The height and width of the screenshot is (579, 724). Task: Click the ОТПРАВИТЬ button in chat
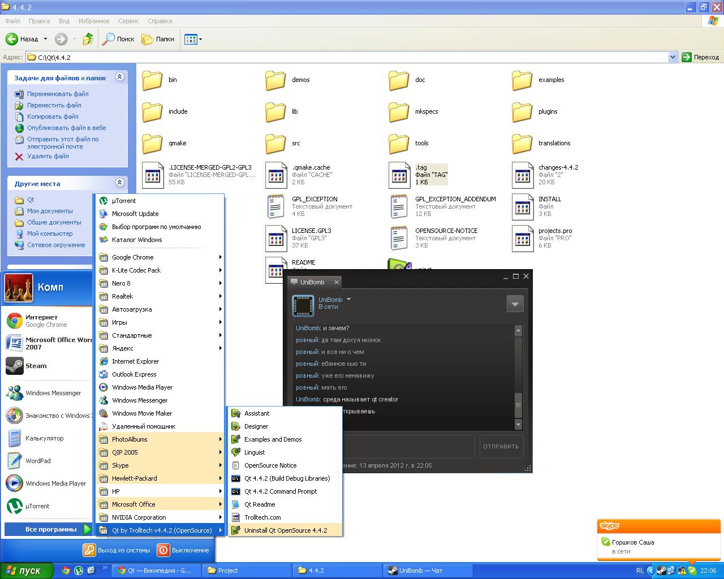pos(501,446)
